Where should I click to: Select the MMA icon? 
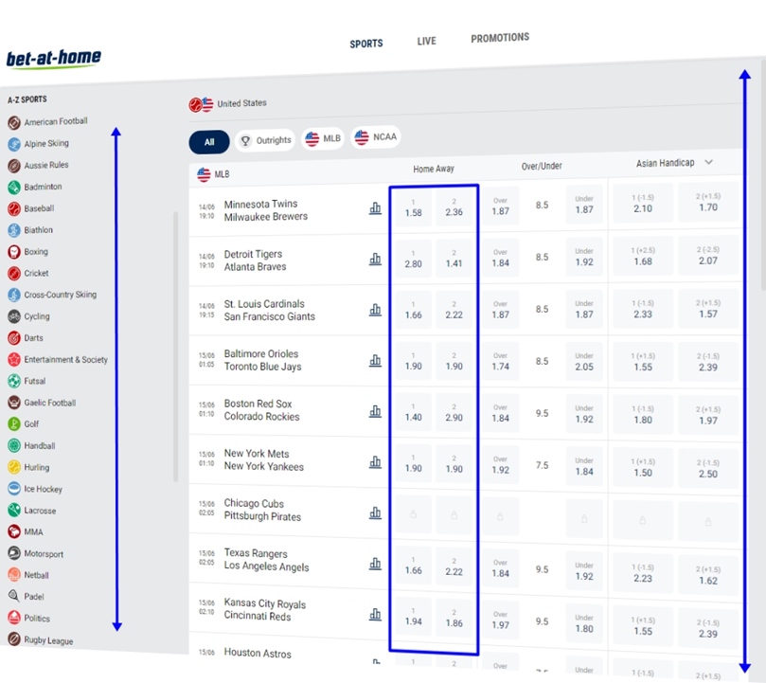pyautogui.click(x=14, y=531)
